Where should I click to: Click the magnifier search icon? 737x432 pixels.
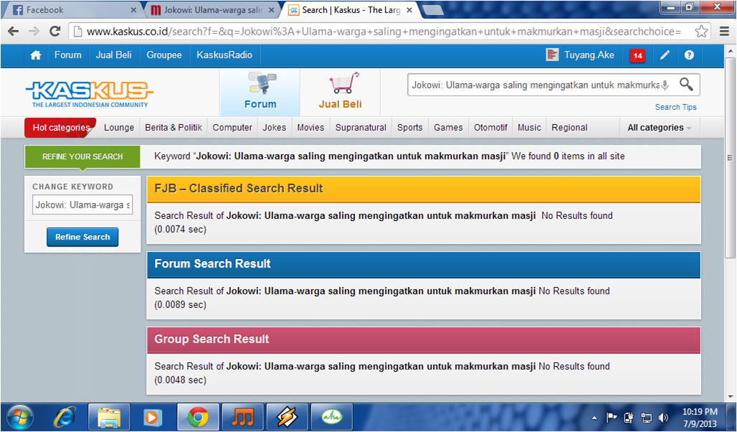pos(686,85)
